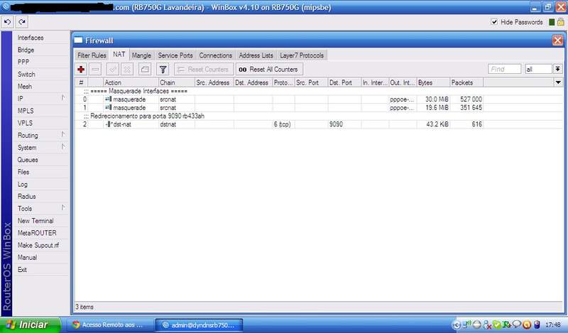Enable the rule with the checkmark button
The height and width of the screenshot is (333, 568).
point(113,69)
